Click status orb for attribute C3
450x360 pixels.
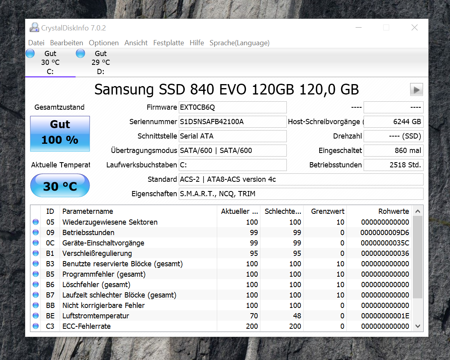(x=36, y=326)
